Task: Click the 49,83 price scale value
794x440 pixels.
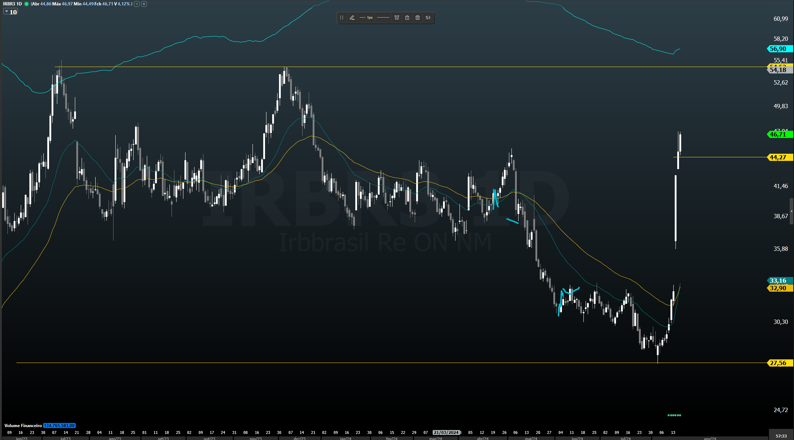Action: [781, 106]
